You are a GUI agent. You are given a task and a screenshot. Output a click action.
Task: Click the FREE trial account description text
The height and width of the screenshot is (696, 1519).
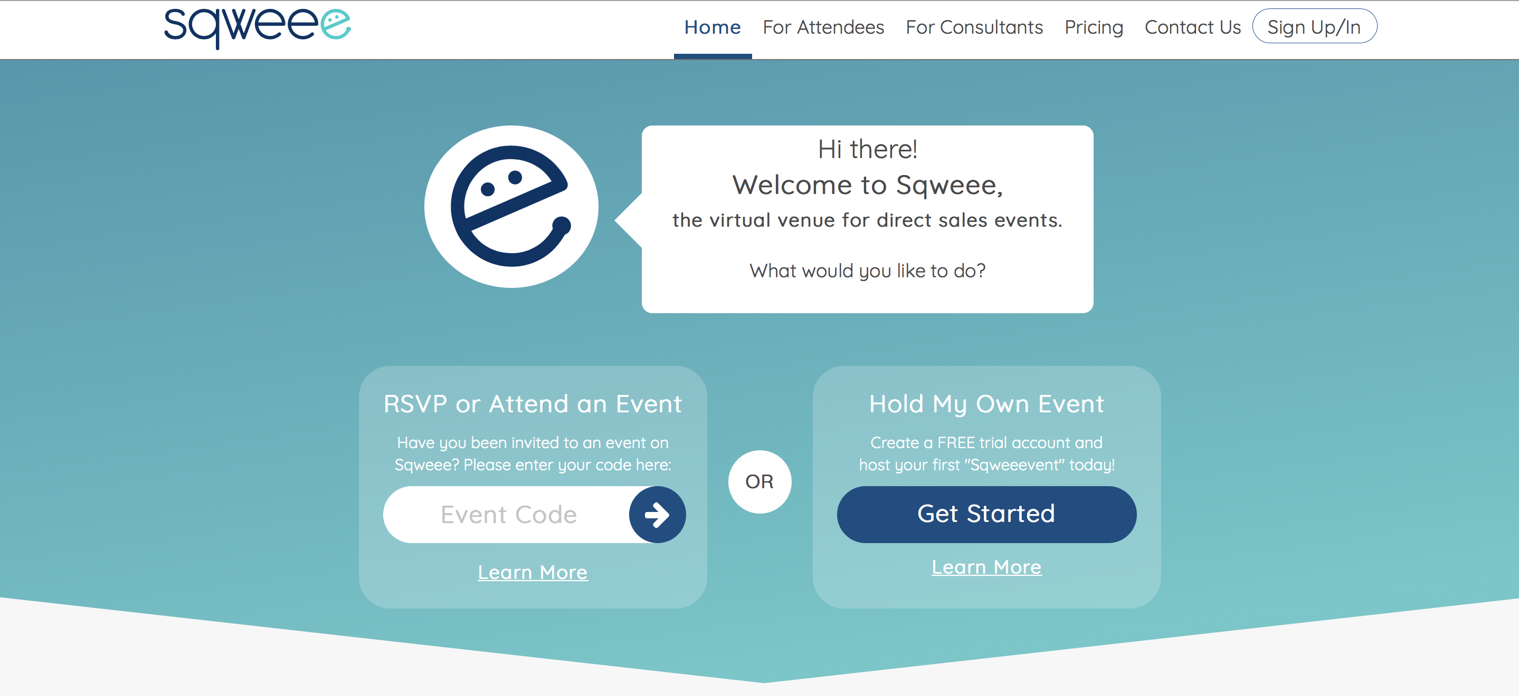(x=986, y=453)
